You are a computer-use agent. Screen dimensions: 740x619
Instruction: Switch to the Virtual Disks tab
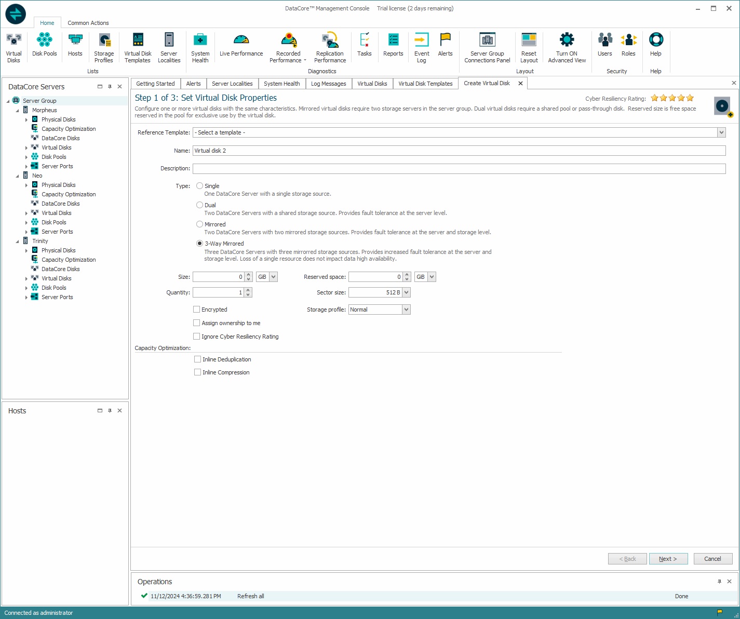click(x=372, y=84)
